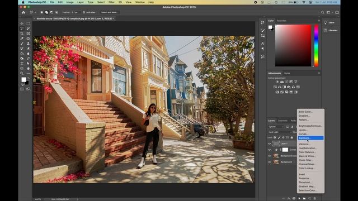Toggle lock all padlock icon
The width and height of the screenshot is (358, 201).
tap(291, 137)
